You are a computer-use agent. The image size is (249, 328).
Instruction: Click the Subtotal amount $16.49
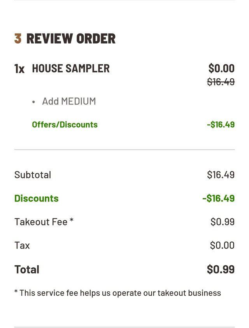point(221,175)
